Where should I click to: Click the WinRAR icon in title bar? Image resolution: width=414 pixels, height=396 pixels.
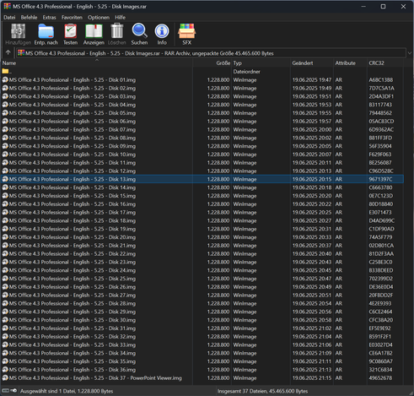tap(7, 6)
